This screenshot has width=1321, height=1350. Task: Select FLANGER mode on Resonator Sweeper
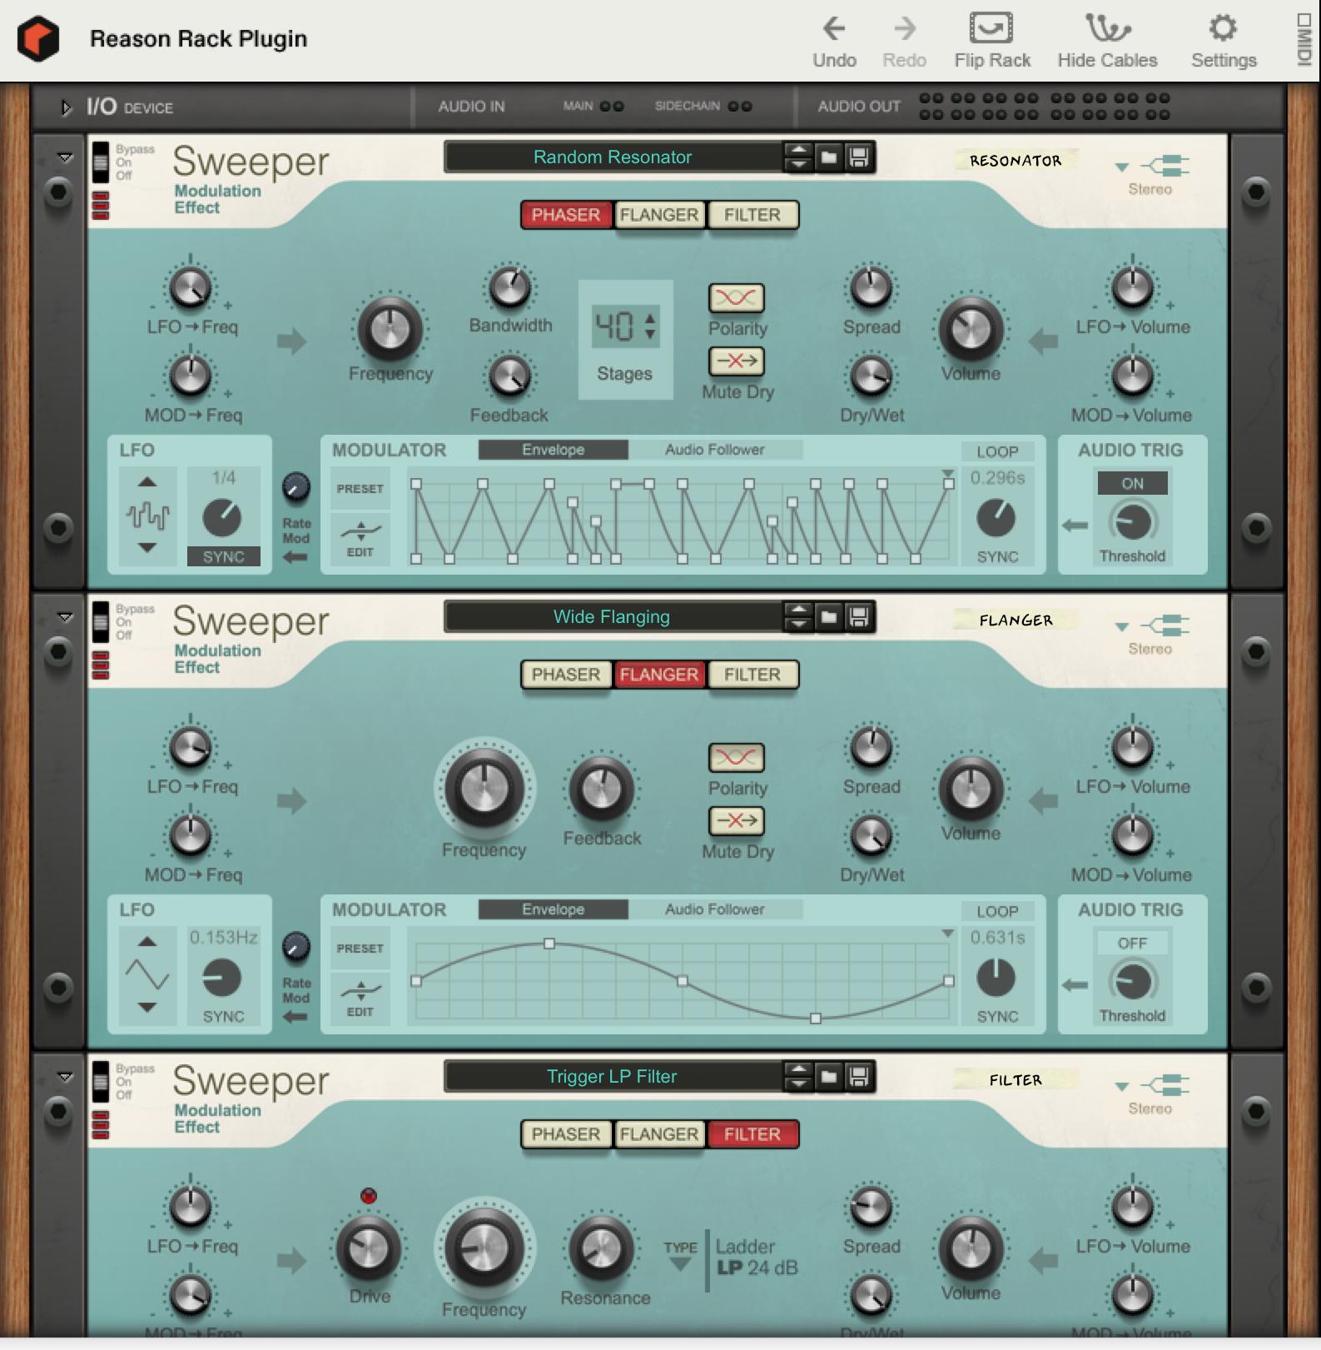click(659, 215)
